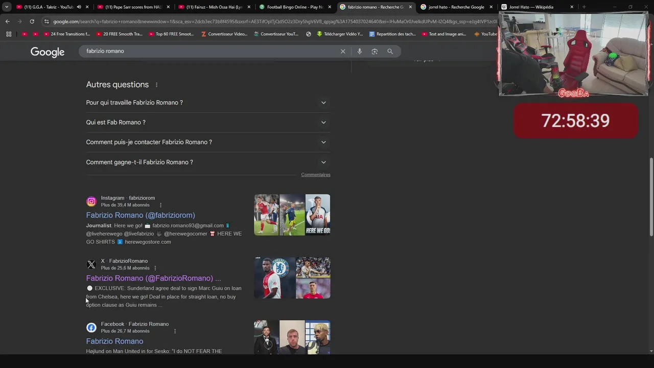The width and height of the screenshot is (654, 368).
Task: Open 20 FREE Smooth Tra... bookmark
Action: click(119, 34)
